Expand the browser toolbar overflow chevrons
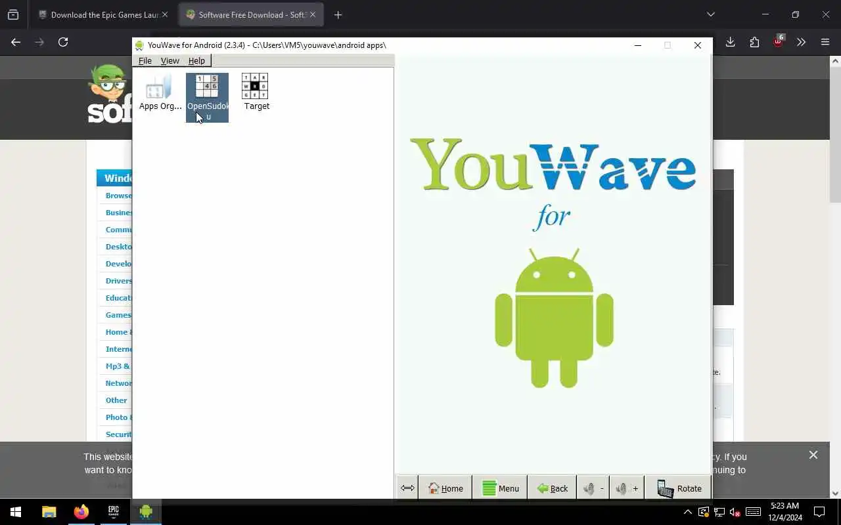Screen dimensions: 841x525 (801, 42)
